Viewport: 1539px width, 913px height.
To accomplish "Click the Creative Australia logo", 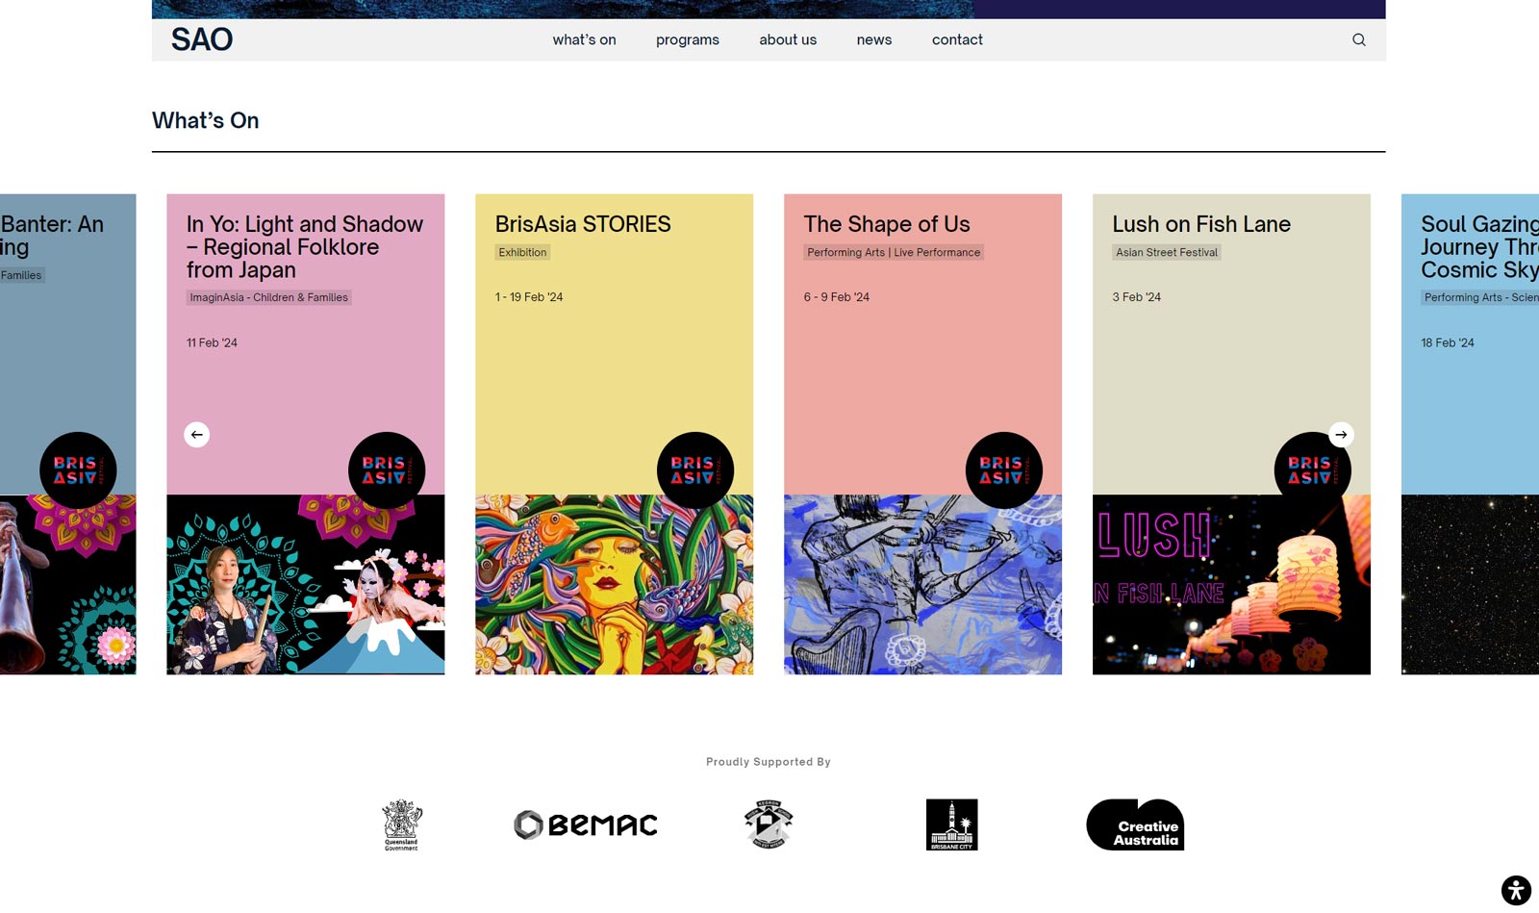I will coord(1135,824).
